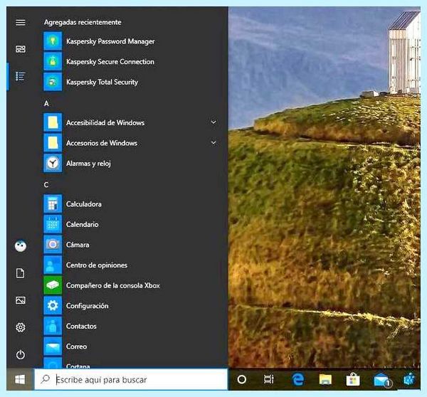Launch Kaspersky Secure Connection by its label
The image size is (427, 397).
[110, 62]
